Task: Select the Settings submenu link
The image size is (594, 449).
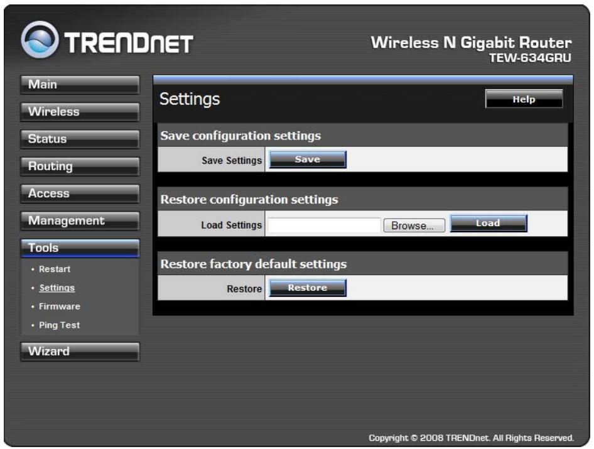Action: 57,288
